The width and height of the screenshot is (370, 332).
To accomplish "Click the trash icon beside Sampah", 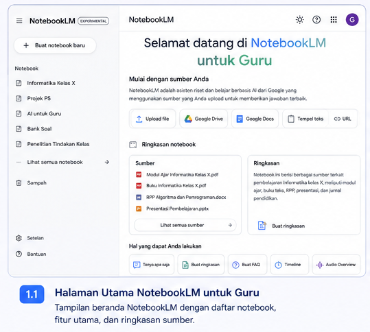I will 19,182.
